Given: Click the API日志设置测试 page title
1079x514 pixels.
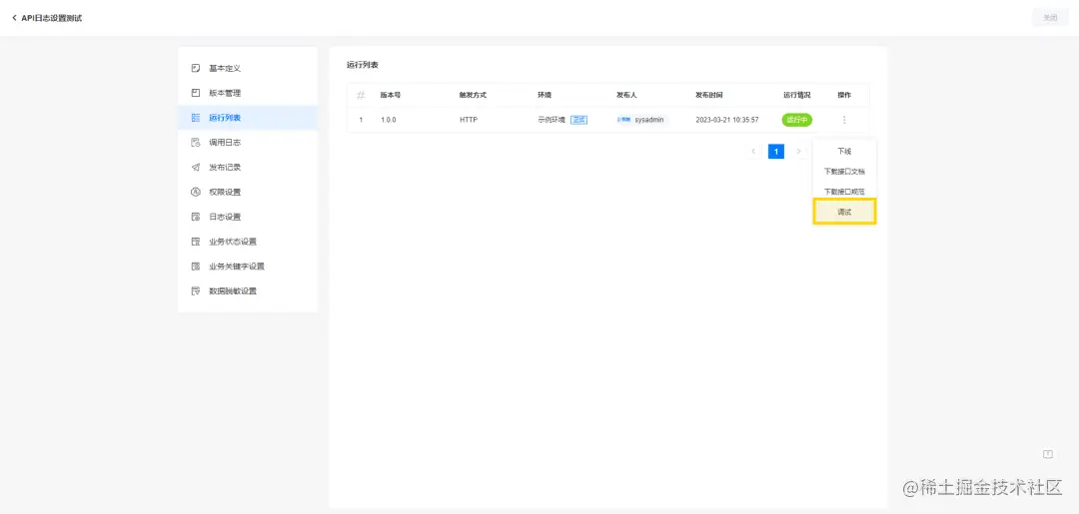Looking at the screenshot, I should (x=52, y=18).
